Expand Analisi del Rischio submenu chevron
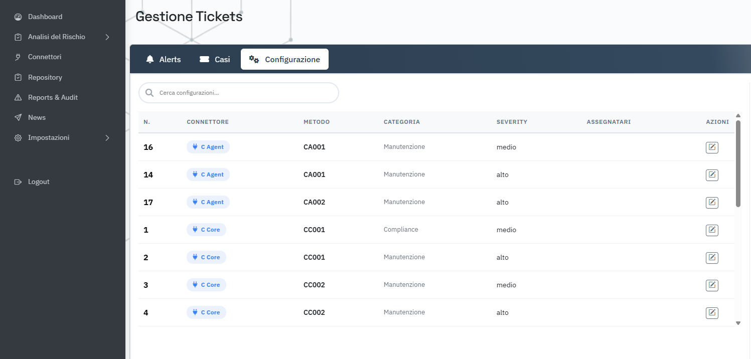Image resolution: width=751 pixels, height=359 pixels. click(107, 37)
